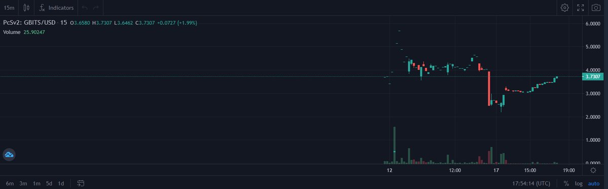Viewport: 608px width, 189px height.
Task: Redo the last chart action
Action: 96,8
